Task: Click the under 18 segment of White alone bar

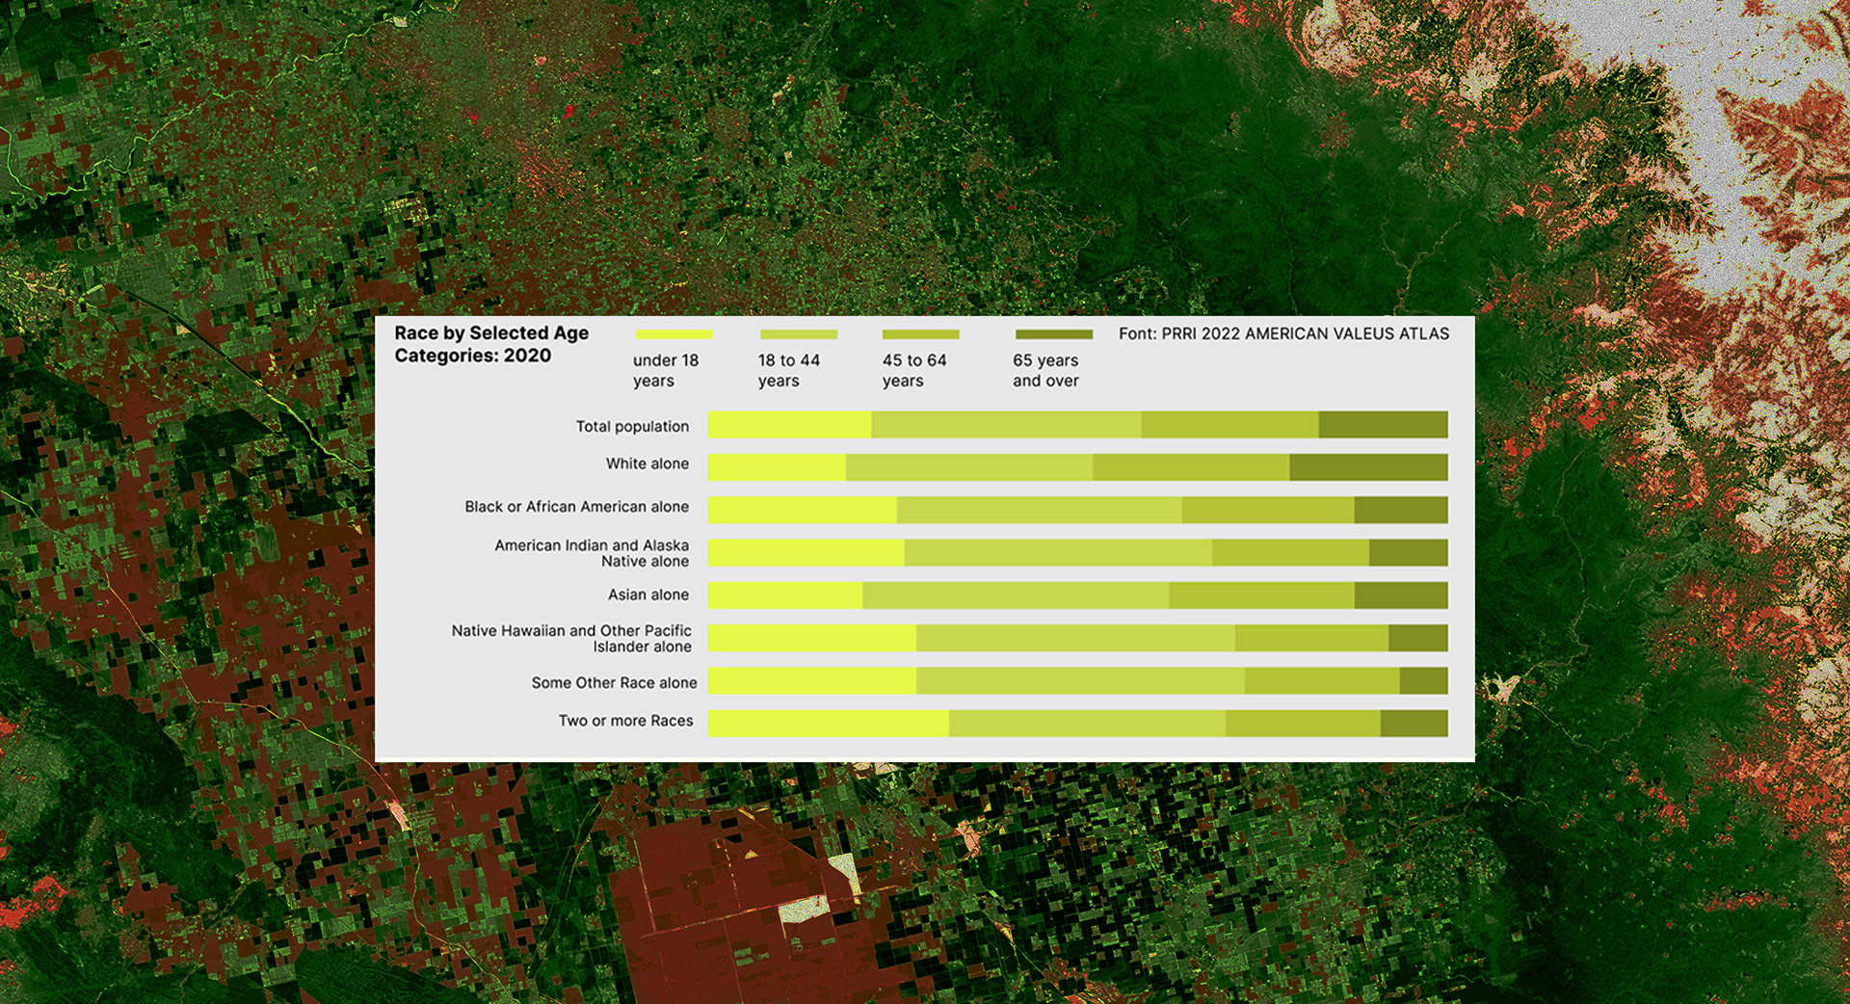Action: point(777,467)
